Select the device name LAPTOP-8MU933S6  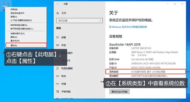click(141, 48)
